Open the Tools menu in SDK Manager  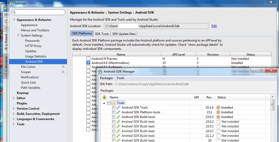120,78
